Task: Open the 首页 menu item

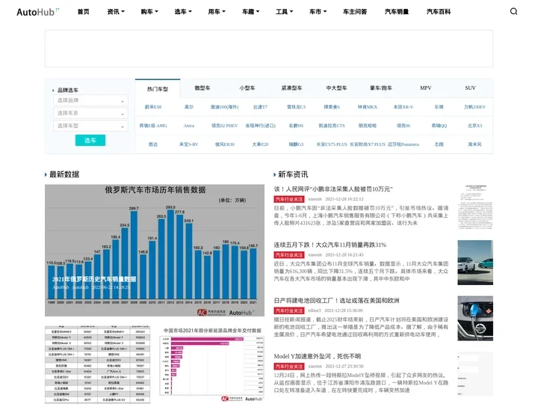Action: coord(84,12)
